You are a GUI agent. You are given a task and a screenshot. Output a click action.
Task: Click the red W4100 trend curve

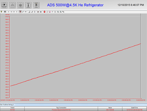76,65
